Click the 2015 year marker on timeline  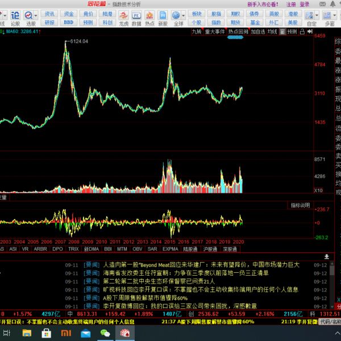tap(169, 242)
